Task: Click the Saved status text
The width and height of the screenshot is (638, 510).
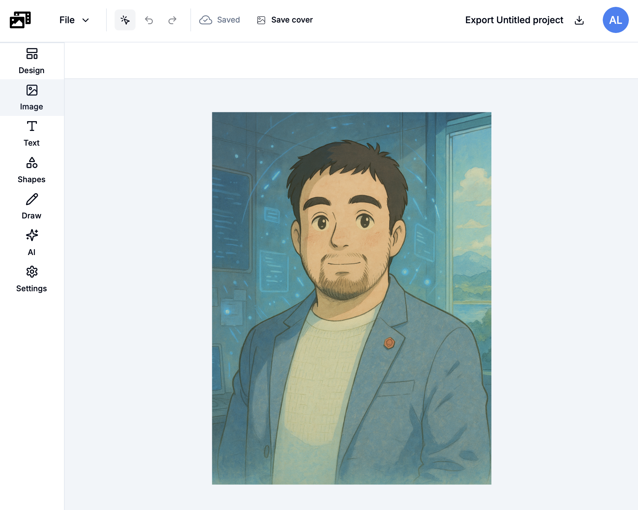Action: [228, 20]
